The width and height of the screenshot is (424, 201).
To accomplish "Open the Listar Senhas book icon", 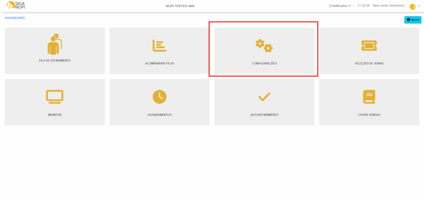I will [x=369, y=97].
